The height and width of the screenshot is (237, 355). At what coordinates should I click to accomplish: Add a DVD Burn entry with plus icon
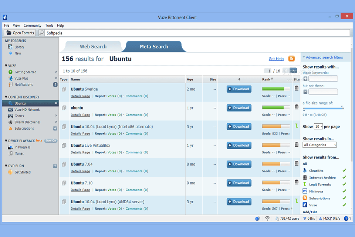coord(55,166)
